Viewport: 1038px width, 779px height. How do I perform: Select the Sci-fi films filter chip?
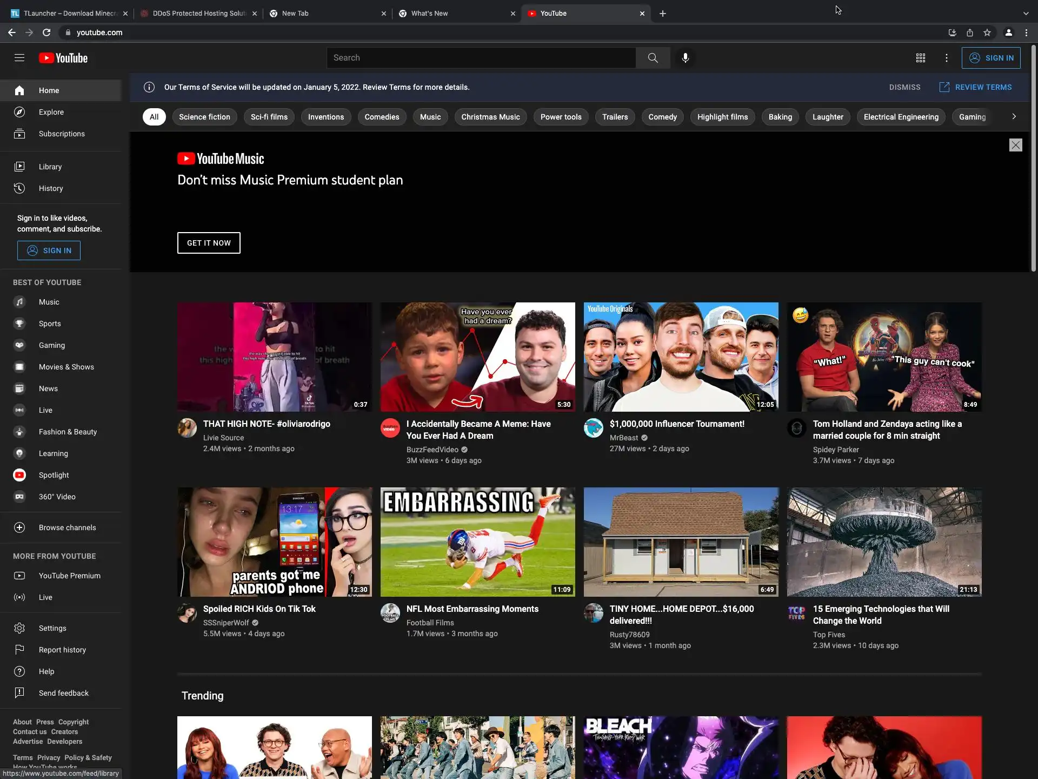click(269, 117)
